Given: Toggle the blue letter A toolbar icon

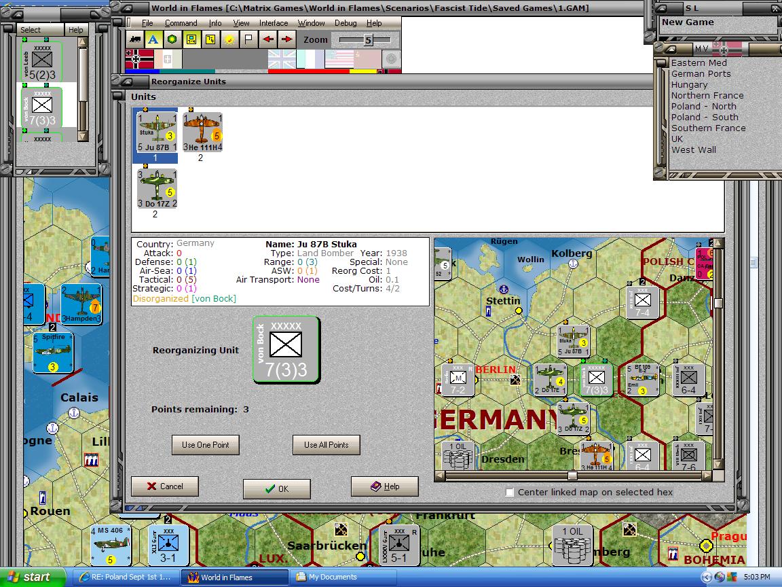Looking at the screenshot, I should click(153, 39).
